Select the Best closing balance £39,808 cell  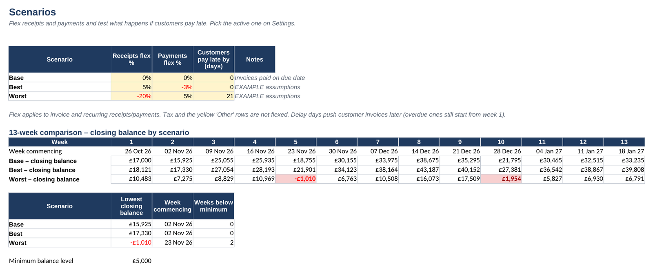point(624,170)
